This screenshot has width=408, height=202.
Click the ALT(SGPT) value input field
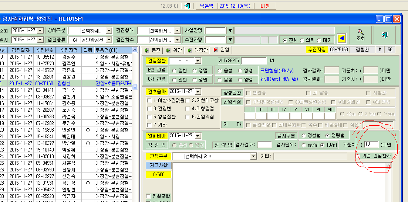point(254,61)
